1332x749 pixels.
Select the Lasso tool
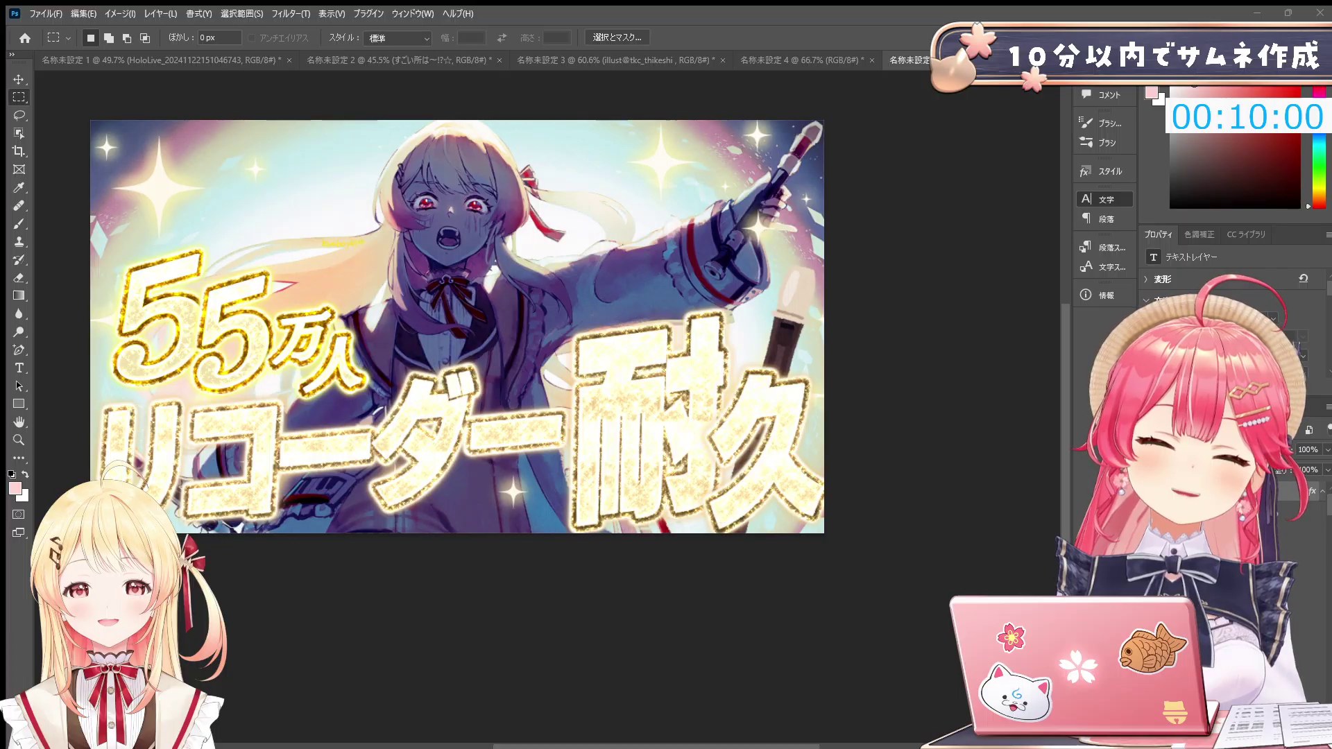(19, 115)
